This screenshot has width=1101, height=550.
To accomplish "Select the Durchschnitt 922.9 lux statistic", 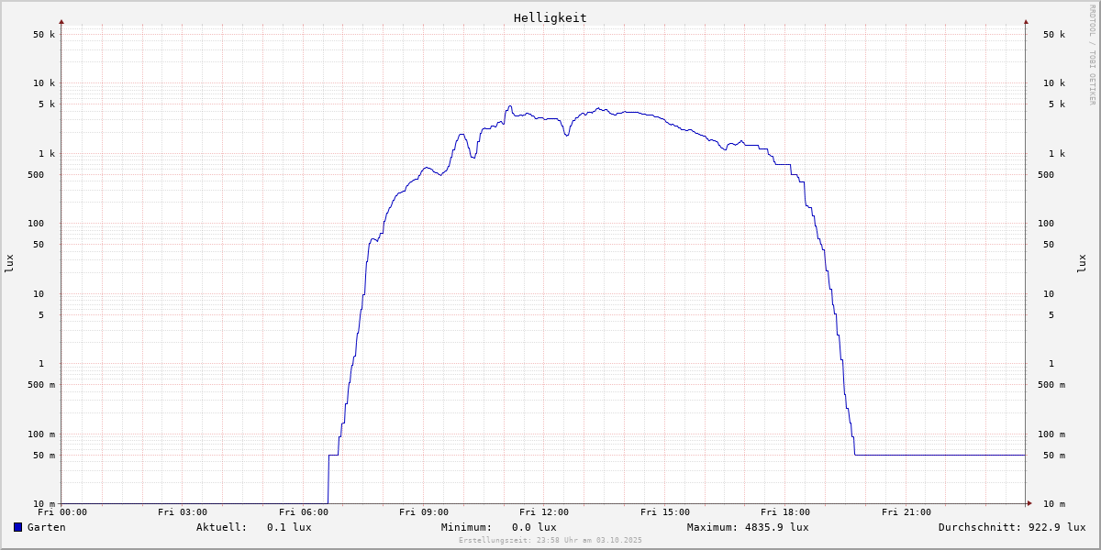I will pos(1011,527).
